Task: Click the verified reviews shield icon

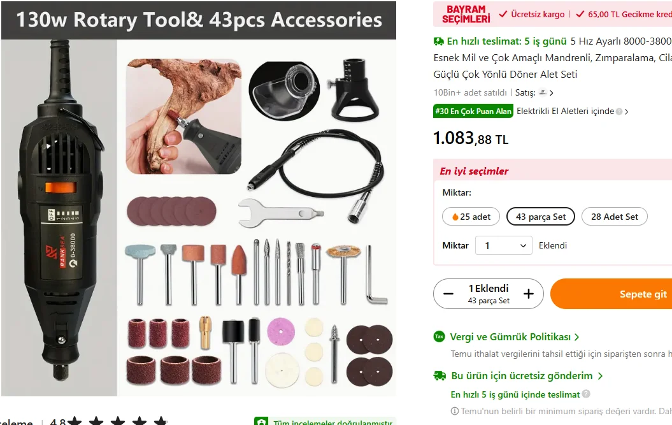Action: [261, 422]
